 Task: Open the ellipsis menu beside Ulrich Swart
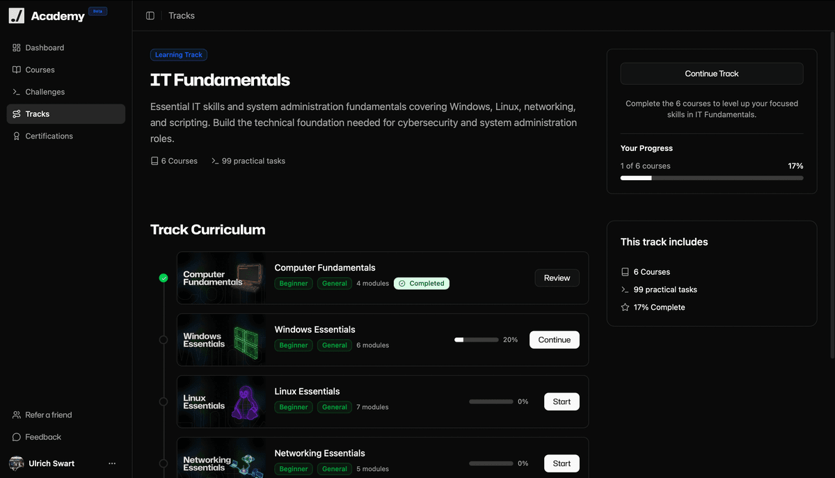[112, 463]
